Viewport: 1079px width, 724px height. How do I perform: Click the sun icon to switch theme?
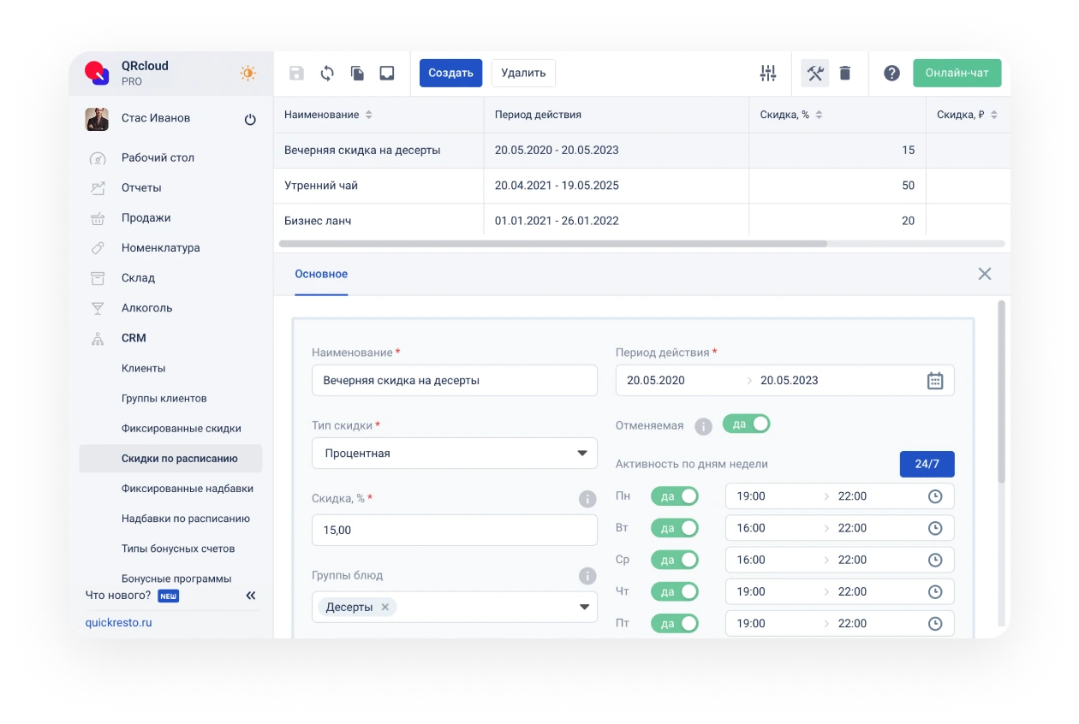[247, 73]
